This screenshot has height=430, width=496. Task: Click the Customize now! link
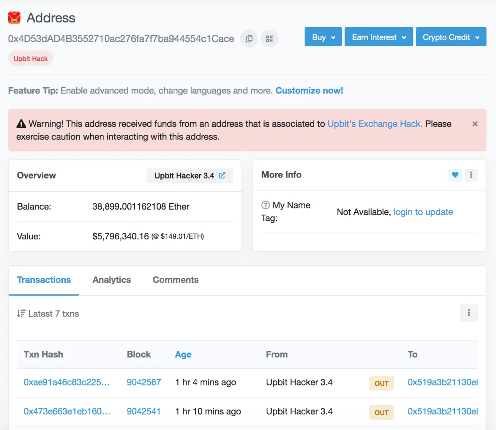309,91
